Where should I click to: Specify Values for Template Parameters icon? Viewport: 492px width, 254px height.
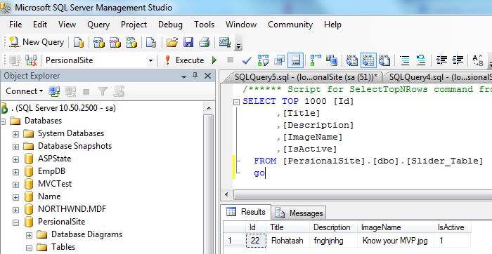[477, 60]
